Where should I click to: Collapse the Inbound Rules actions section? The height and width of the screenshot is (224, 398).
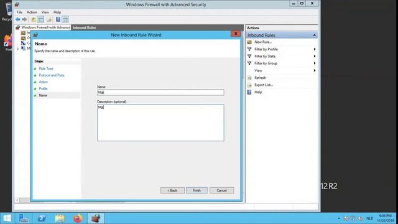(314, 35)
